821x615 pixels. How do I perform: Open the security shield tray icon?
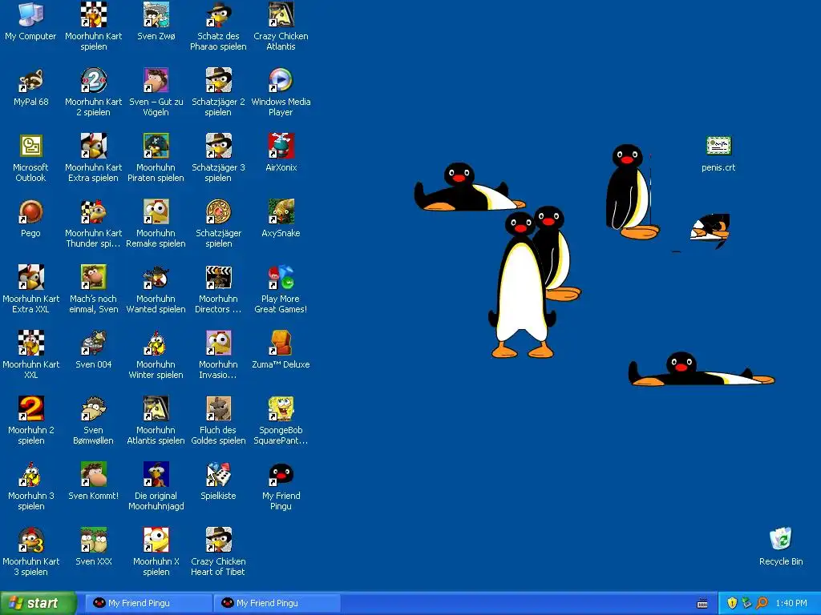[x=732, y=604]
